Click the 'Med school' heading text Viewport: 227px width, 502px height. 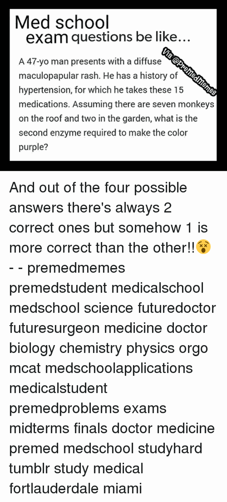tap(62, 23)
